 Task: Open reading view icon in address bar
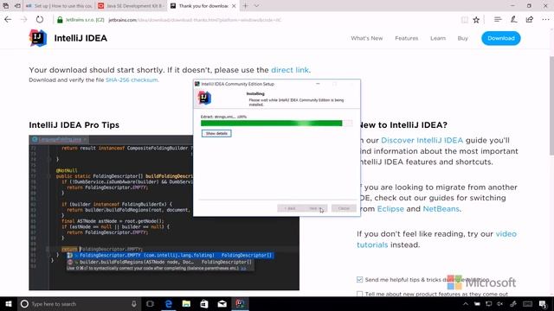(465, 20)
